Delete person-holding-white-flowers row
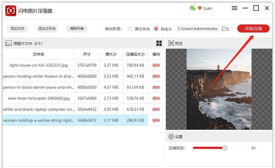Screen dimensions: 275x168 coord(156,76)
